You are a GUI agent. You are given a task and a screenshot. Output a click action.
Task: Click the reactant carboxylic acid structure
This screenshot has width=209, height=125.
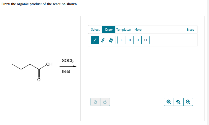(x=31, y=69)
